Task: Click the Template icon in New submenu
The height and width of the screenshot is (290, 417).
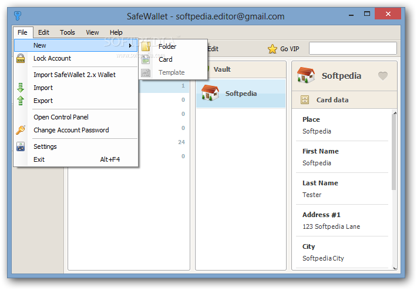Action: point(146,72)
